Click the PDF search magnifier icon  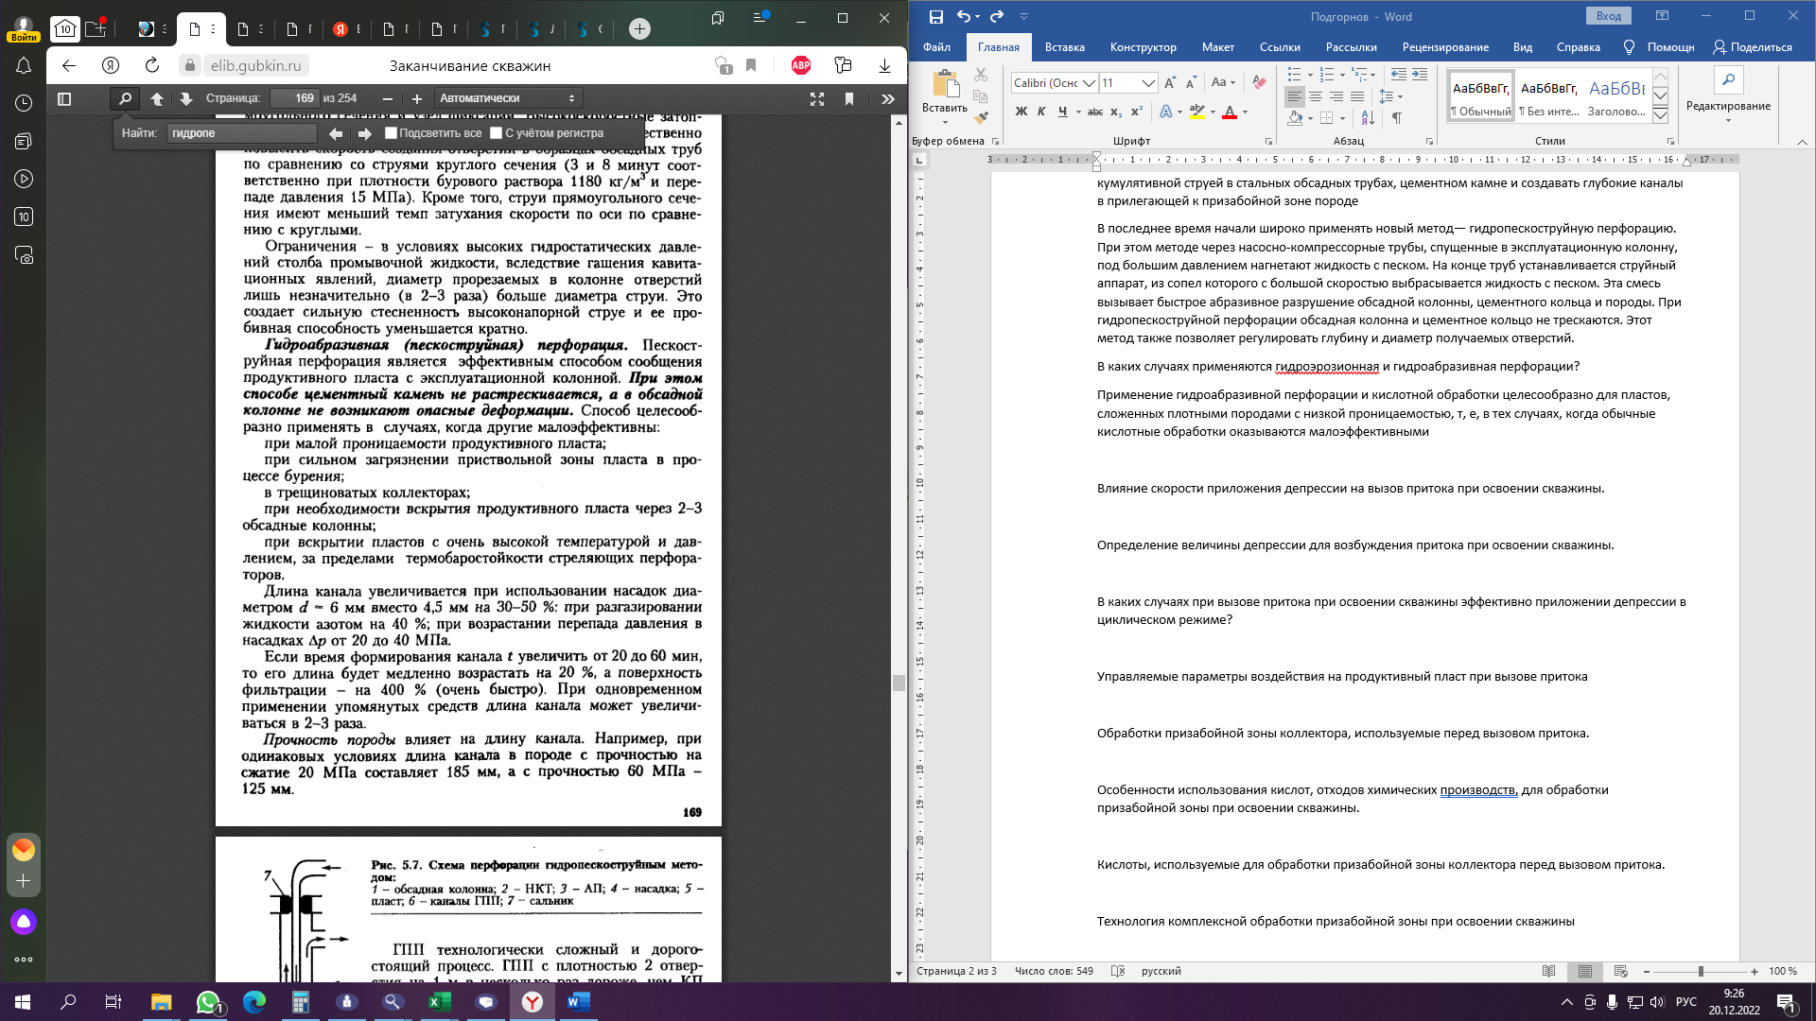125,98
